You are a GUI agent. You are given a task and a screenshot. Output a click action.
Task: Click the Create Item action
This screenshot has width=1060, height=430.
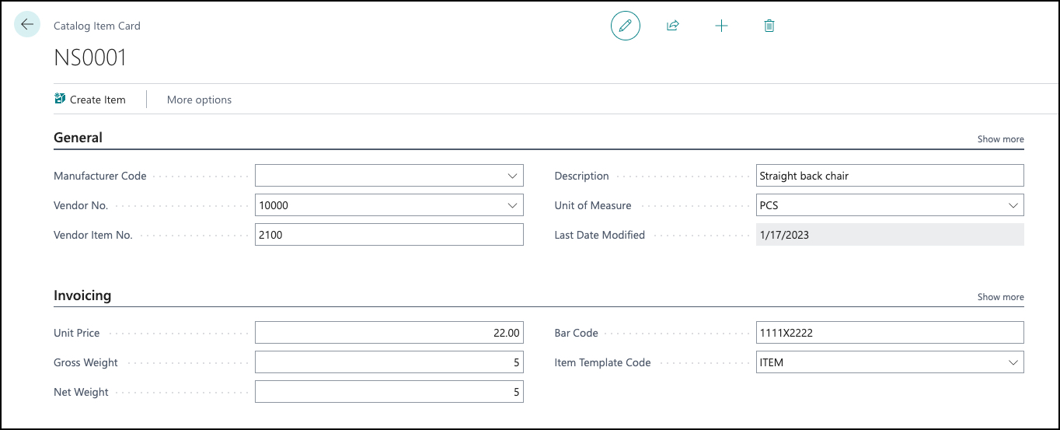pos(90,100)
